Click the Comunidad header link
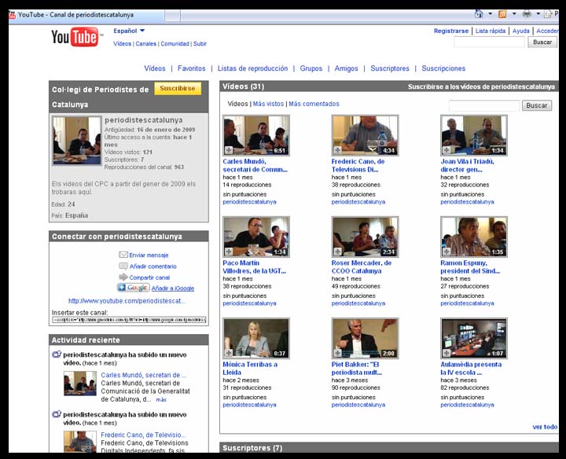566x459 pixels. click(175, 44)
